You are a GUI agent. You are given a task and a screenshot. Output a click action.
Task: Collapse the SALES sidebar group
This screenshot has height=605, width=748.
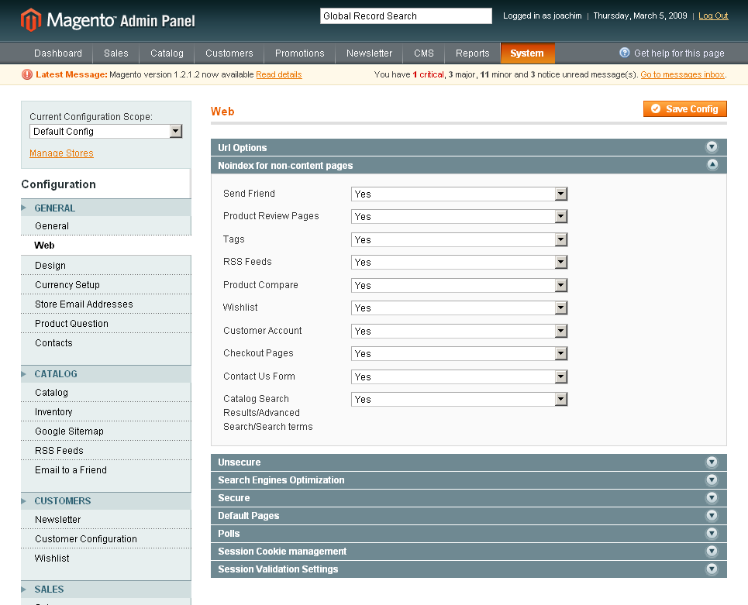point(106,590)
